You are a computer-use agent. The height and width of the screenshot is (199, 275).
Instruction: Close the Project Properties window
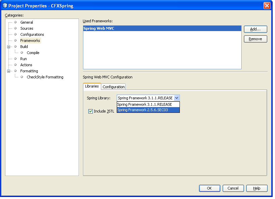pos(267,6)
